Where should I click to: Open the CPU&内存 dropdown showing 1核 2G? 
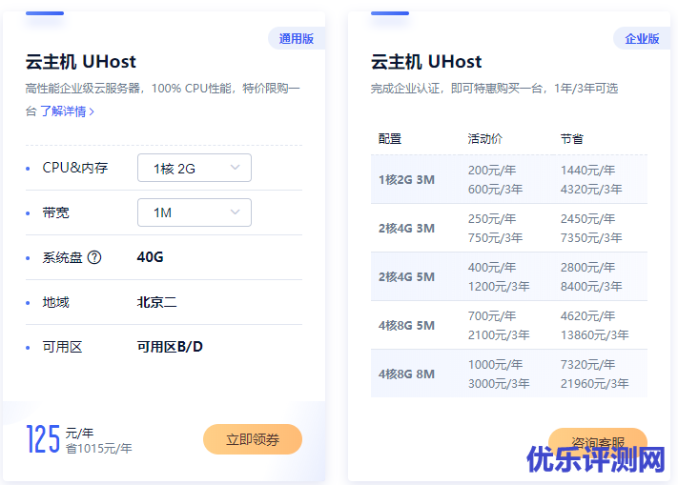click(195, 168)
